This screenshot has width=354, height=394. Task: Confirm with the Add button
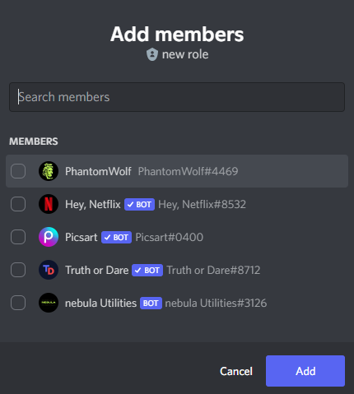(x=305, y=371)
